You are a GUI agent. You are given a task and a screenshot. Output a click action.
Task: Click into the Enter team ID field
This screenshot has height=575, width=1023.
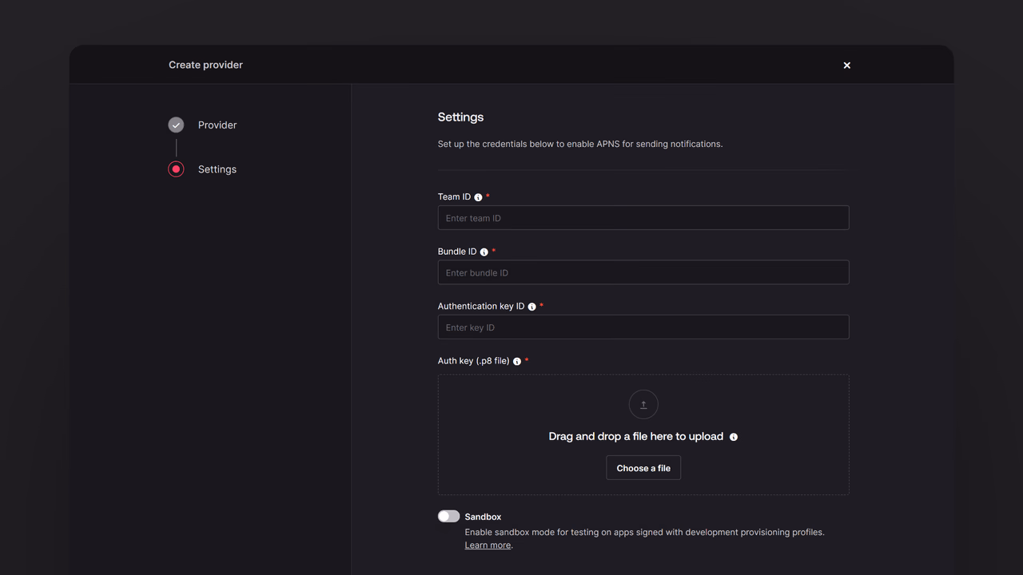[643, 218]
